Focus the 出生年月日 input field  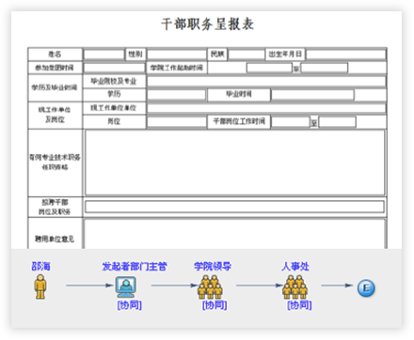click(x=346, y=54)
